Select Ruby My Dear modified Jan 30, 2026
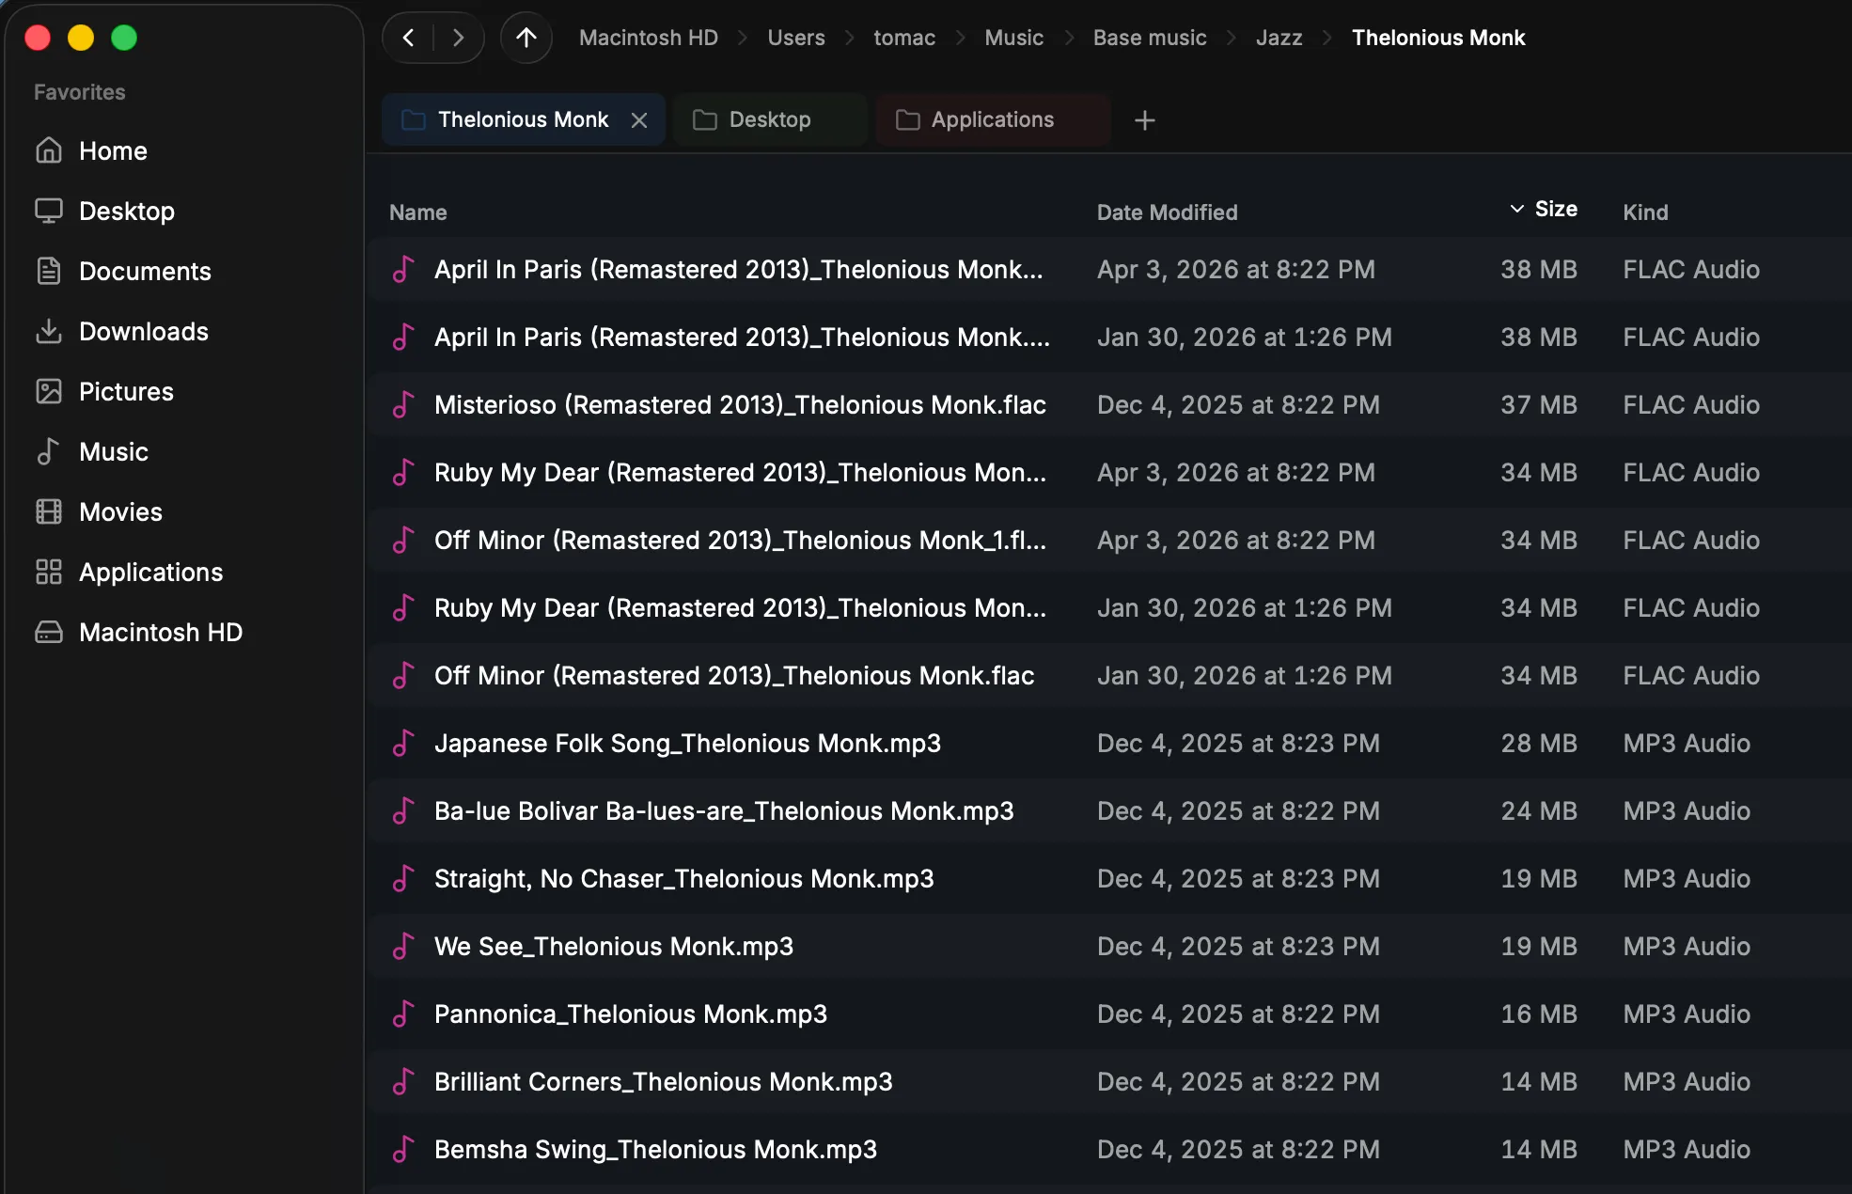The width and height of the screenshot is (1852, 1194). (x=1109, y=607)
